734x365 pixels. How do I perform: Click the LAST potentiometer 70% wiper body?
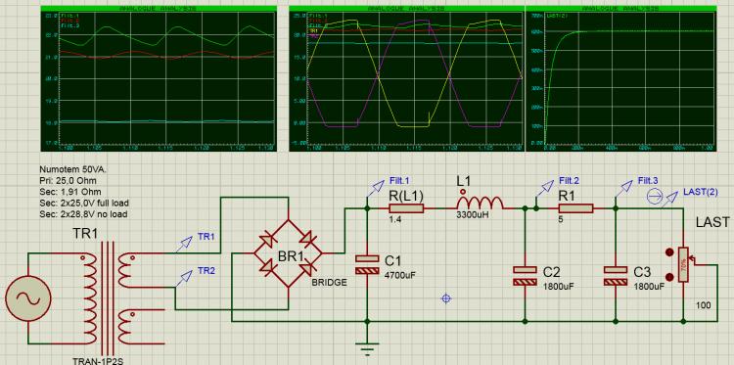[x=683, y=264]
